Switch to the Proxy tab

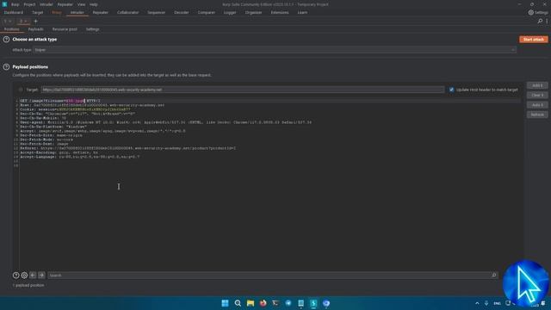click(57, 12)
